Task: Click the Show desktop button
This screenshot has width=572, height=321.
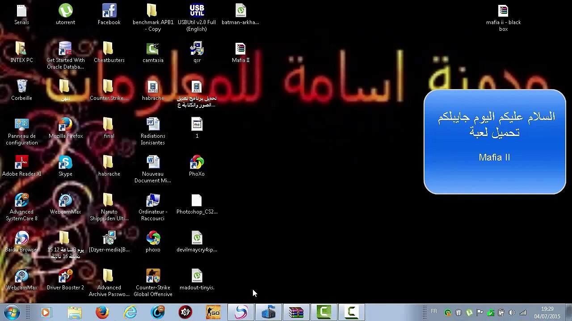Action: [x=568, y=313]
